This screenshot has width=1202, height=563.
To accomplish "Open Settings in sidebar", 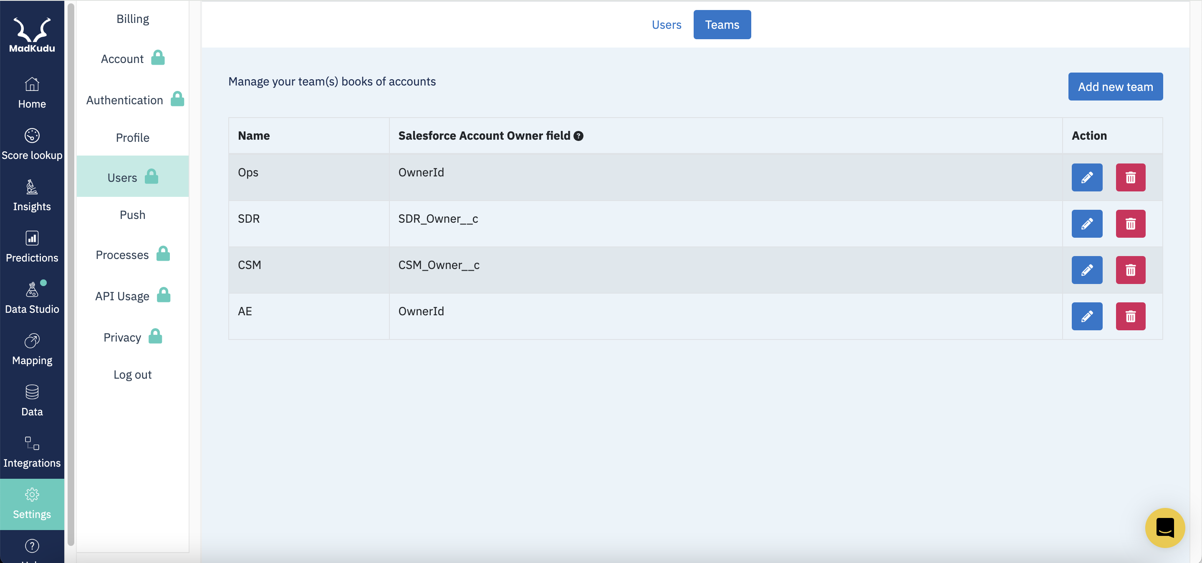I will click(32, 504).
